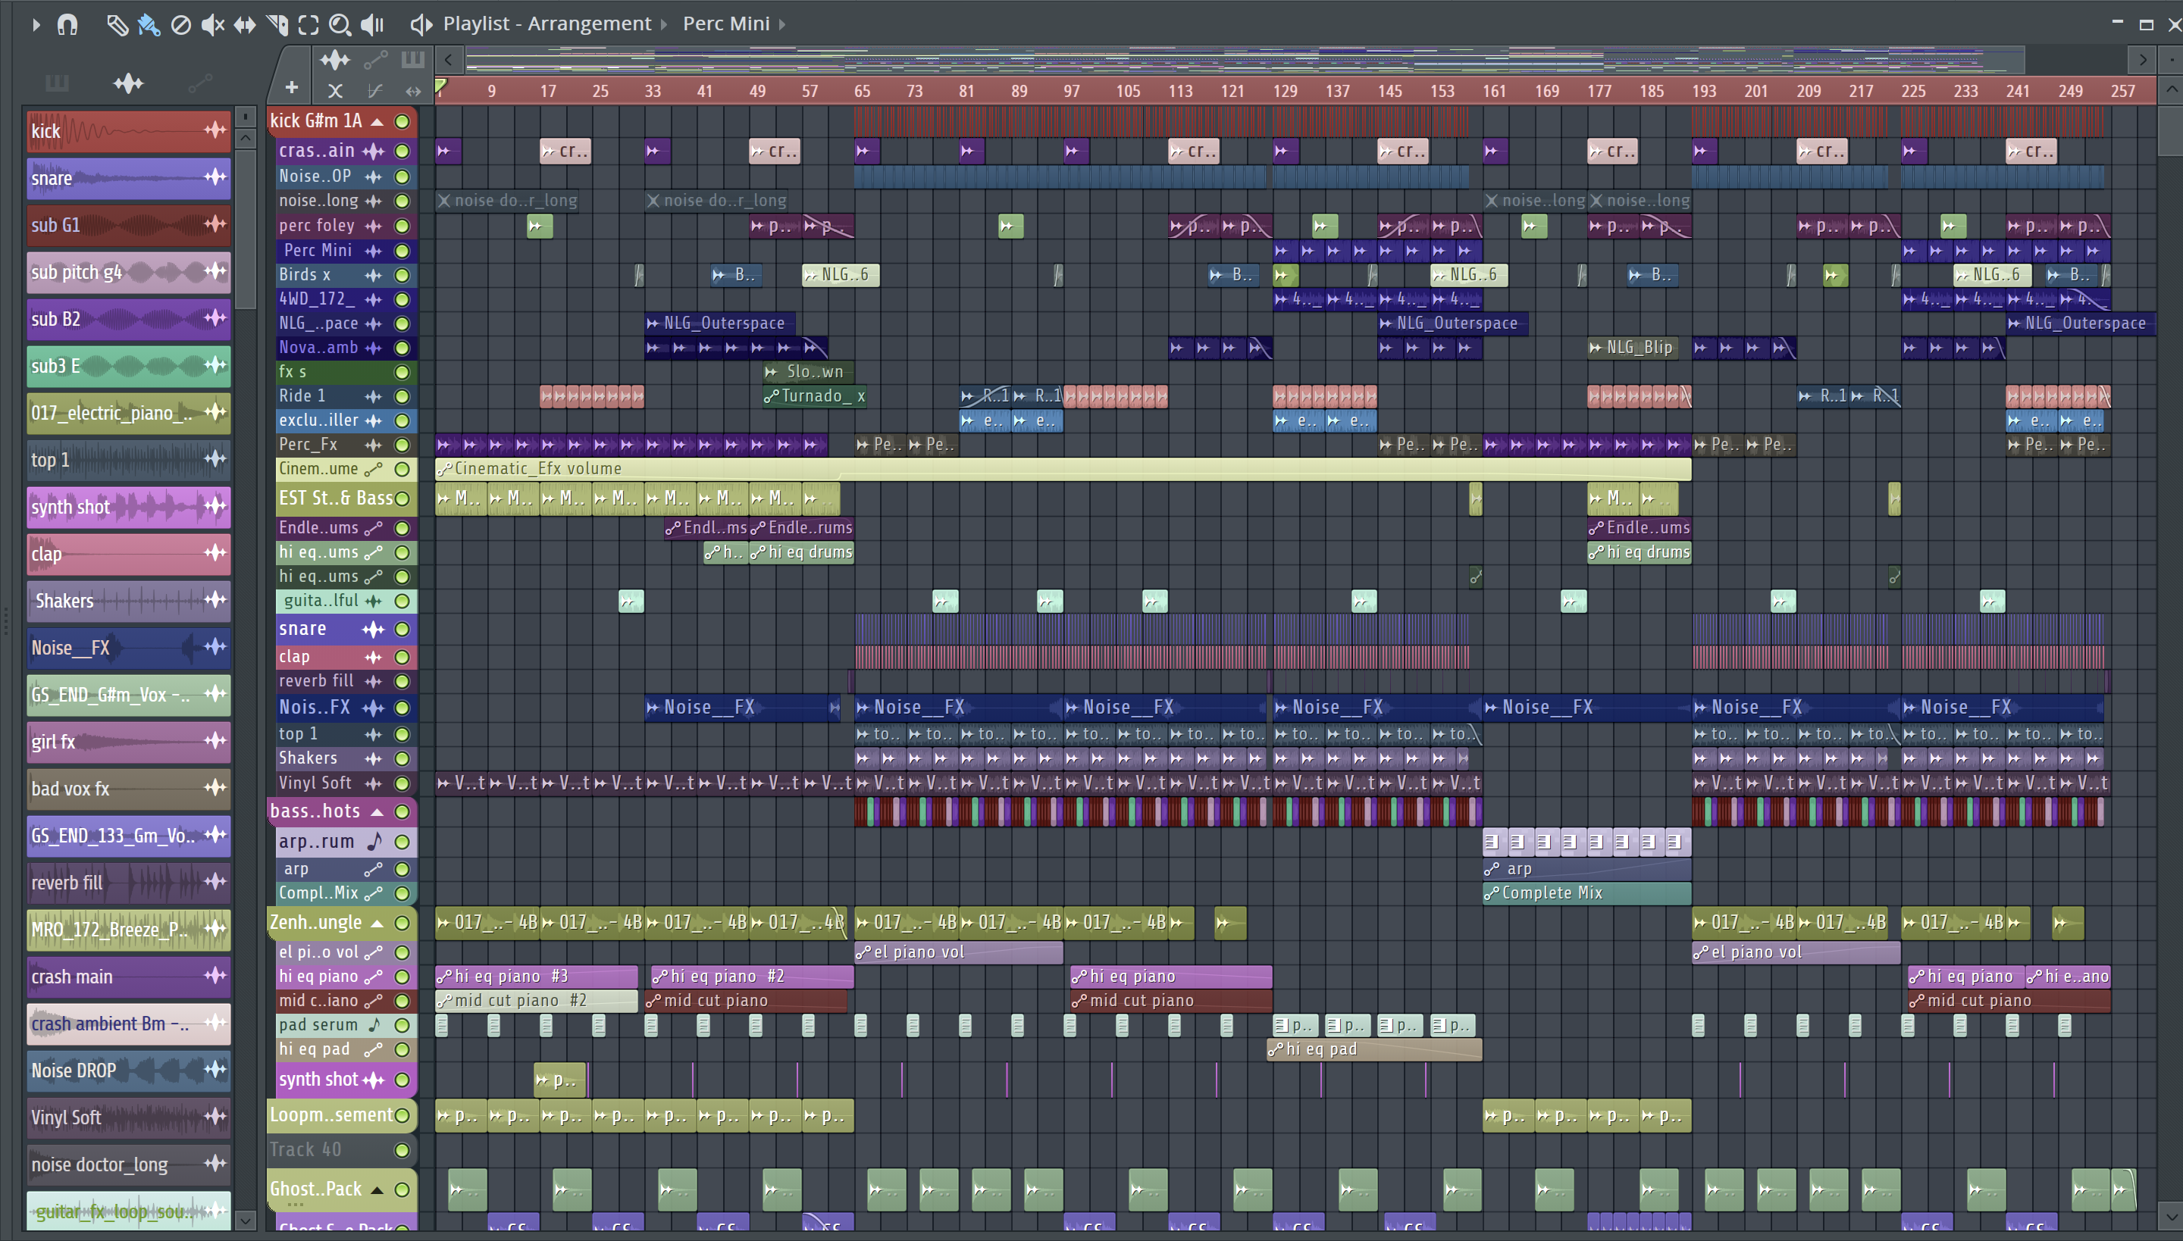Click the arp..rum pattern note icon

coord(374,841)
